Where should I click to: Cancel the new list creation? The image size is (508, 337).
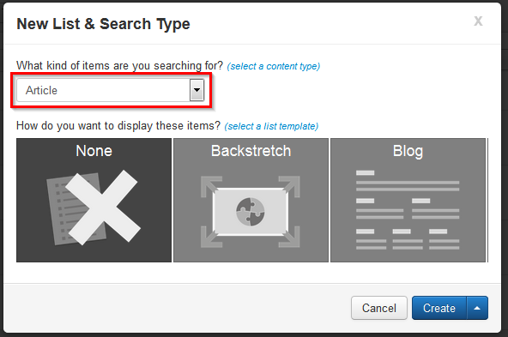(379, 308)
